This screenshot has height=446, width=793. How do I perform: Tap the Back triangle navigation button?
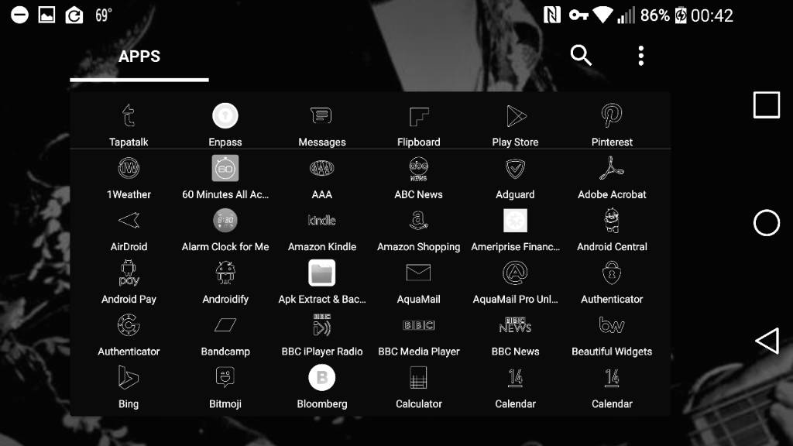click(767, 341)
